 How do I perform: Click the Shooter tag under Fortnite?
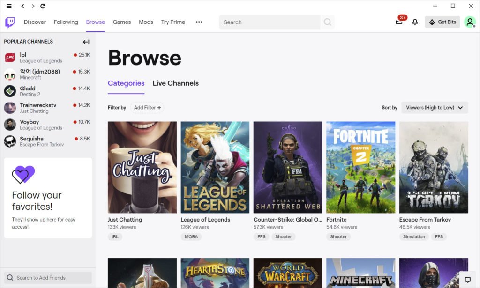(x=338, y=236)
